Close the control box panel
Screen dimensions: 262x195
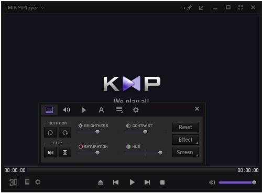point(197,109)
